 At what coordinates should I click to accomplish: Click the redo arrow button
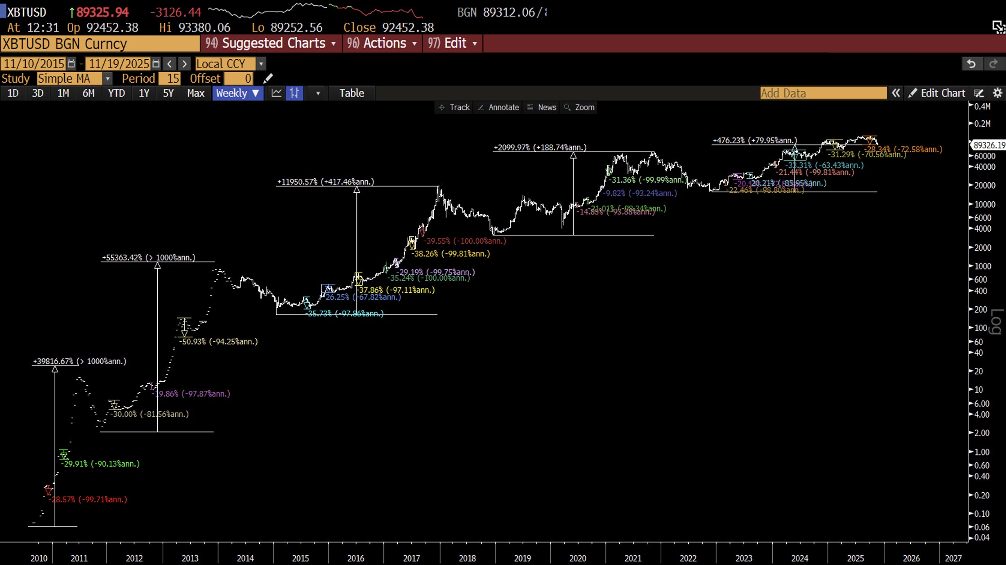(993, 64)
